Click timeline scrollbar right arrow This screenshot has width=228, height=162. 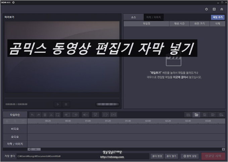pyautogui.click(x=224, y=149)
